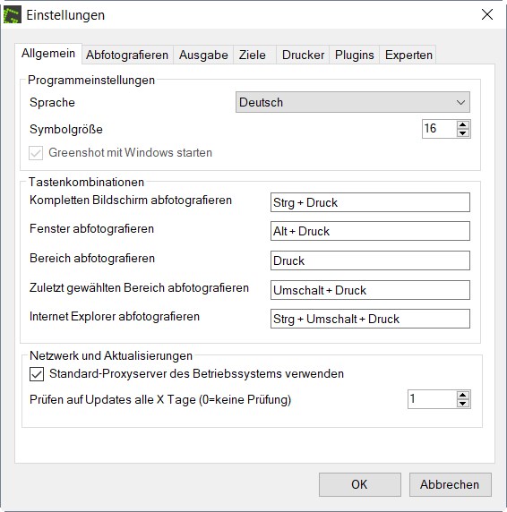Open the Sprache dropdown showing Deutsch

353,102
